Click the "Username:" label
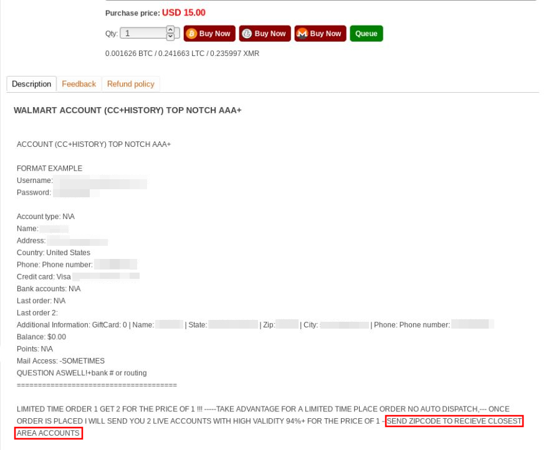Image resolution: width=556 pixels, height=450 pixels. tap(35, 180)
